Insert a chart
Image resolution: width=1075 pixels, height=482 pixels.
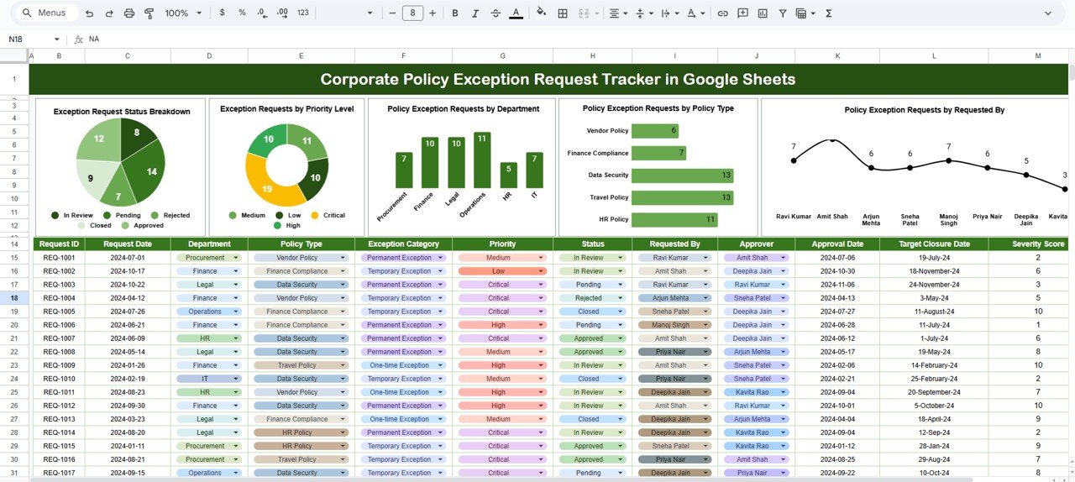(763, 13)
